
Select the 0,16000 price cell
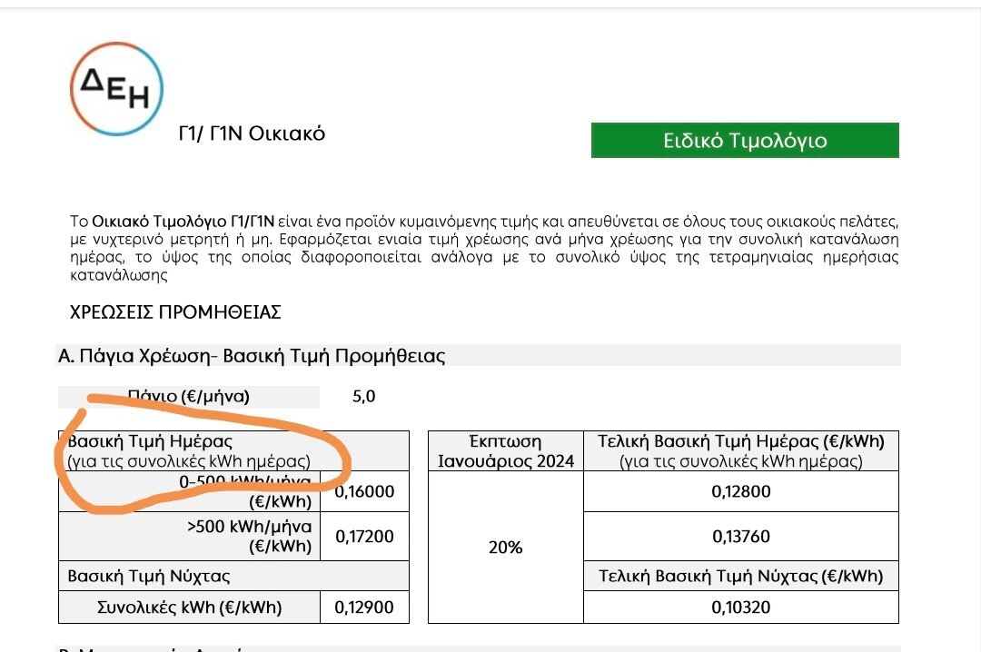(x=365, y=492)
